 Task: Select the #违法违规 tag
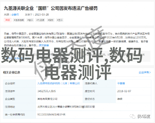tap(19, 20)
